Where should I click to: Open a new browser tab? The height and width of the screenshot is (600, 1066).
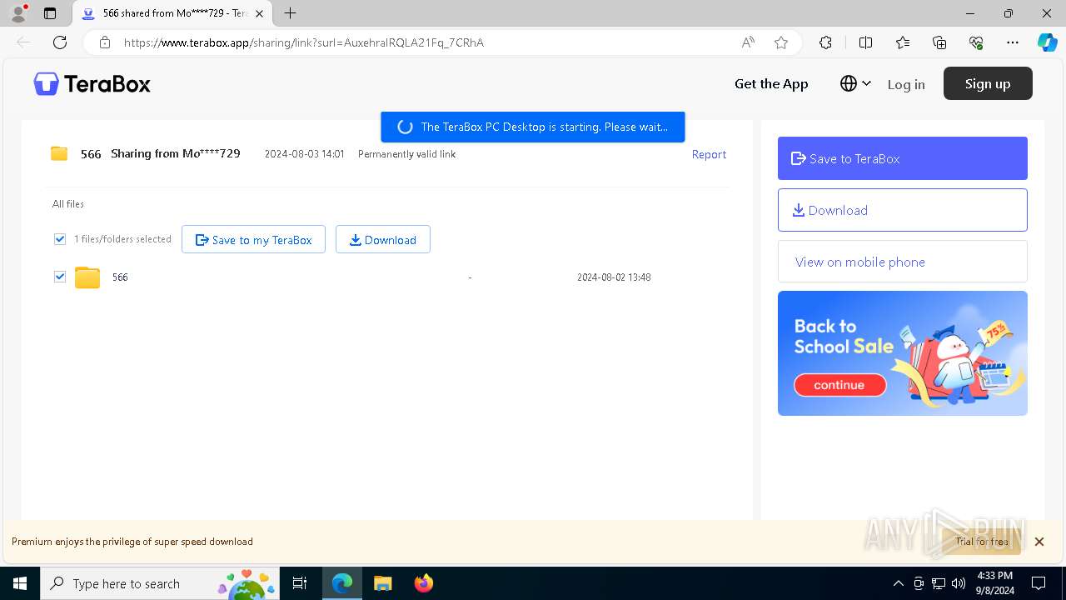(290, 13)
